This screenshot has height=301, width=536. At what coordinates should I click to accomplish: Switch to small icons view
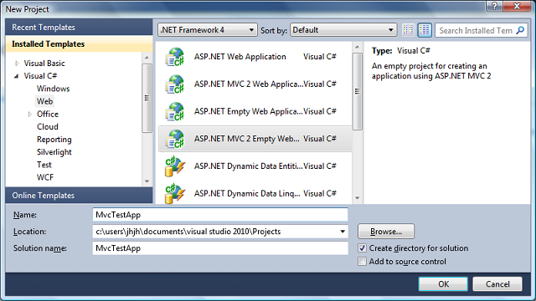pos(409,30)
